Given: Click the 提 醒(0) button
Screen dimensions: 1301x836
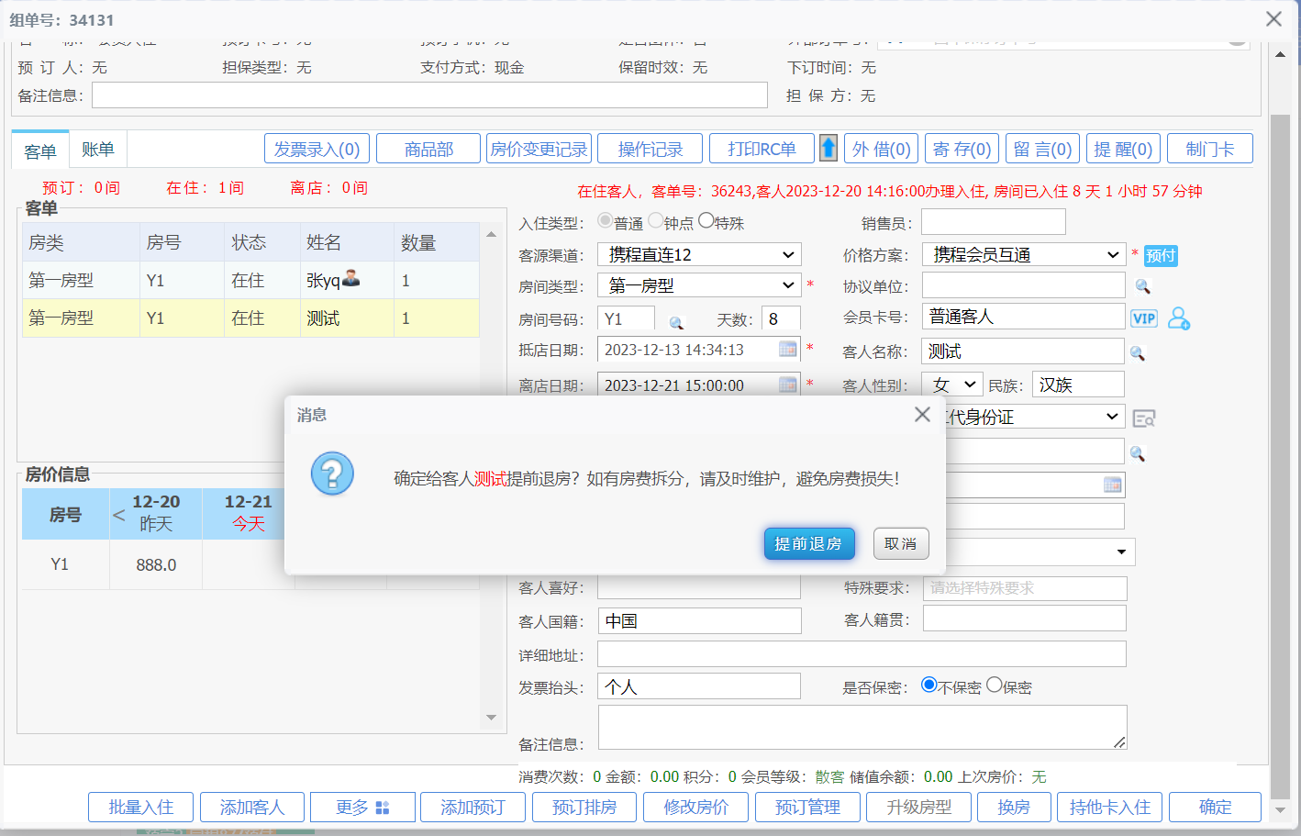Looking at the screenshot, I should [1124, 149].
